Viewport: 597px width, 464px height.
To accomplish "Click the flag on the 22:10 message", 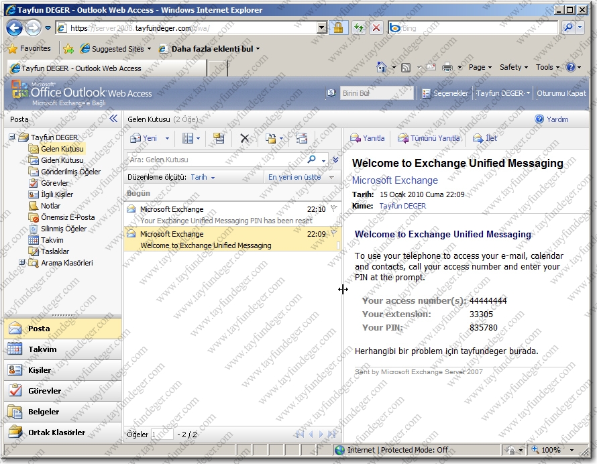I will (334, 209).
